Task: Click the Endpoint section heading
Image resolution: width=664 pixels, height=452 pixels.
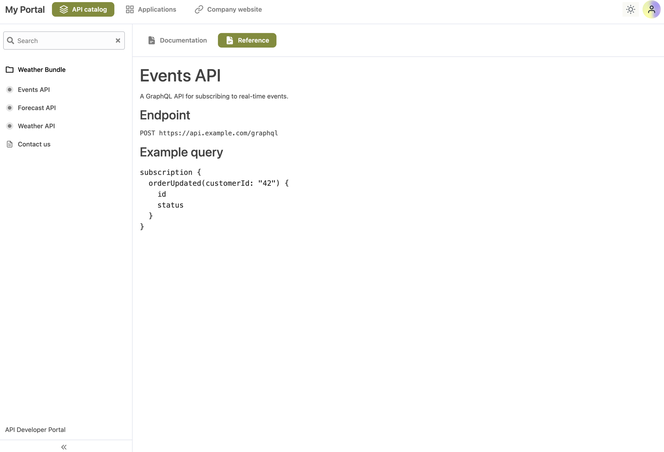Action: [165, 115]
